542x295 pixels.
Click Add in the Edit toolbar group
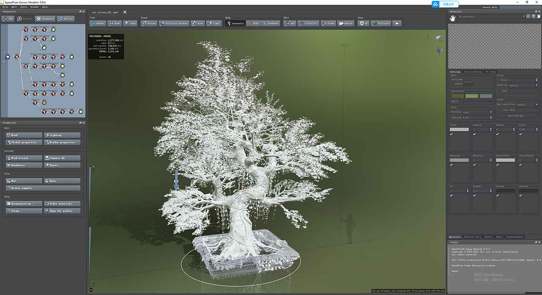pos(290,23)
